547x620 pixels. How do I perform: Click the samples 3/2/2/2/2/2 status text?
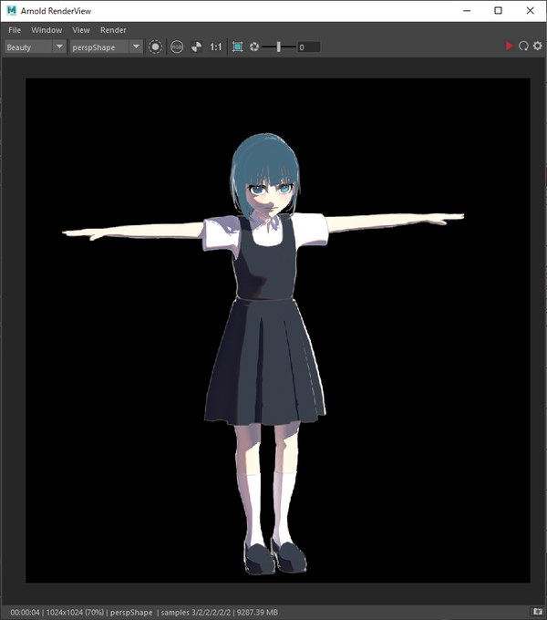coord(195,612)
